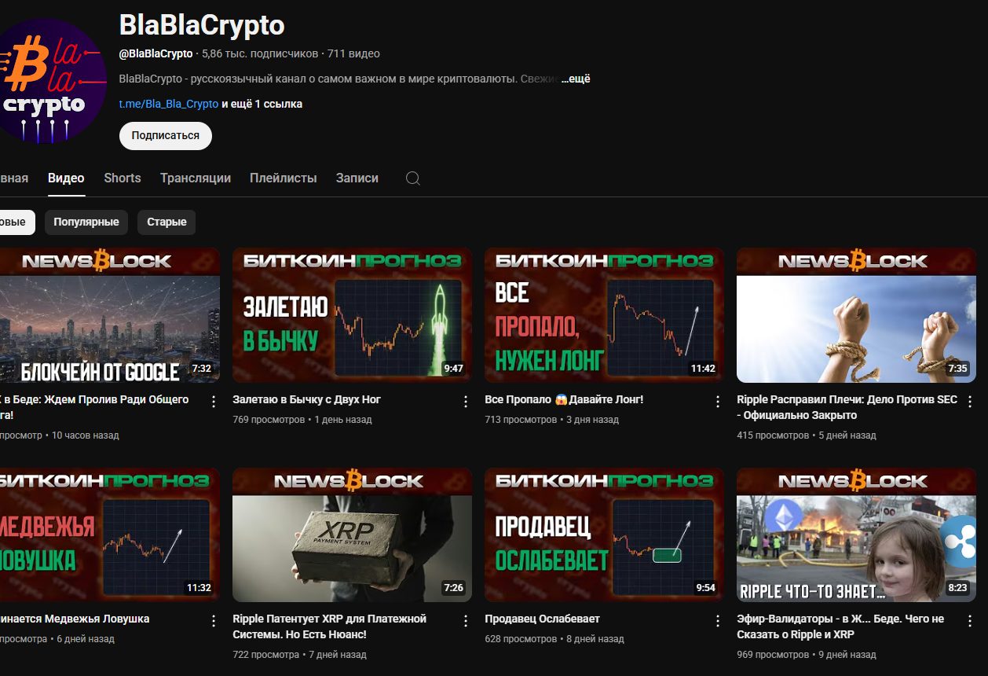988x676 pixels.
Task: Open 'Залетаю в Бычку с Двух Ног' title
Action: click(307, 399)
